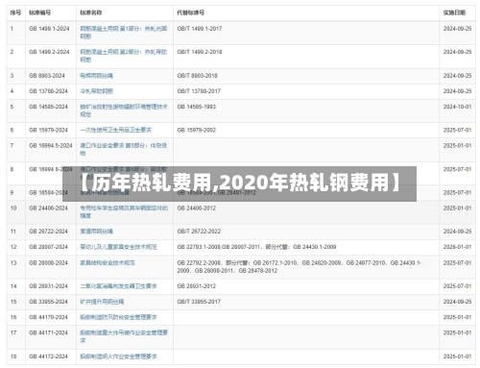
Task: Open the standard name link for GB 16994.5-2024
Action: pyautogui.click(x=123, y=149)
